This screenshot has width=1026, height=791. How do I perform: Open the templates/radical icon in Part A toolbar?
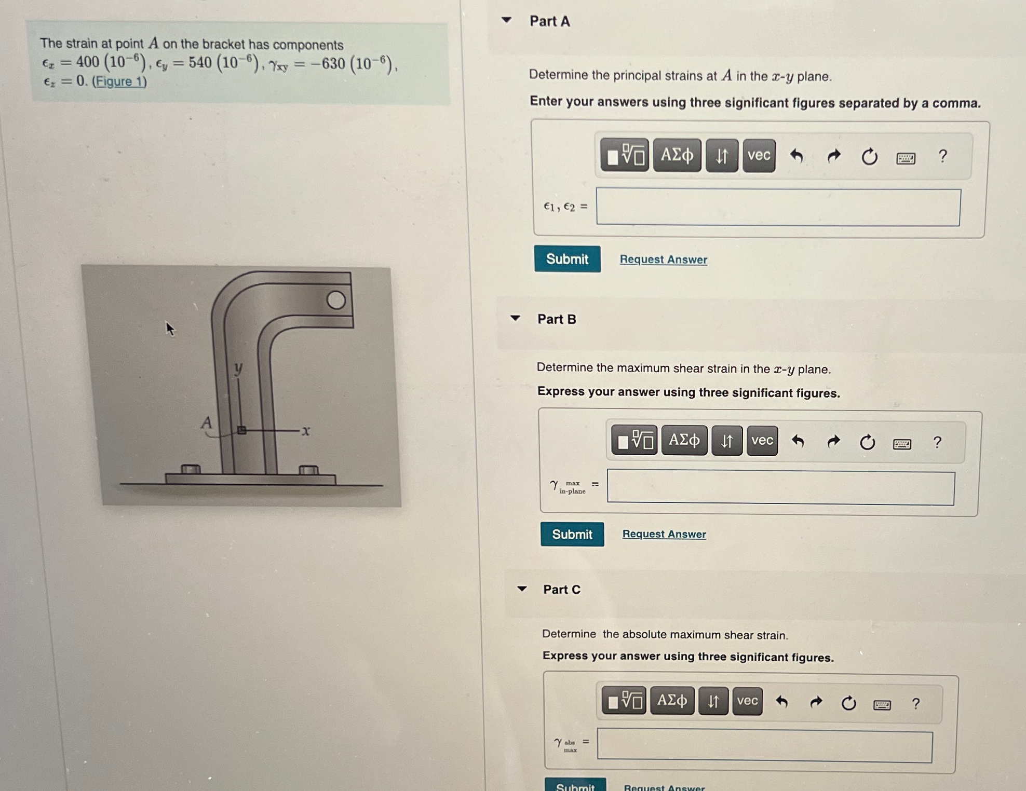625,155
